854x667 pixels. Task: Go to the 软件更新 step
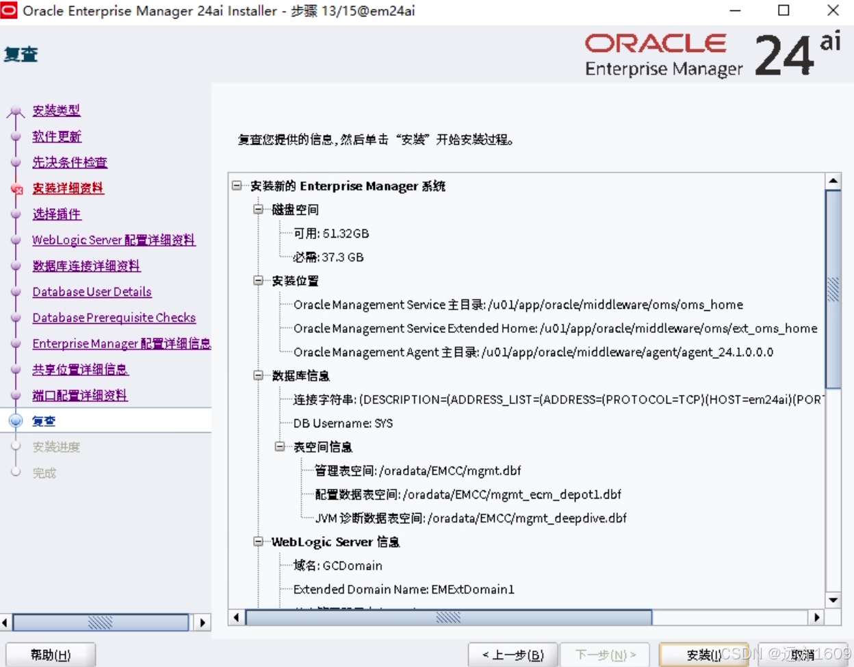(x=56, y=136)
